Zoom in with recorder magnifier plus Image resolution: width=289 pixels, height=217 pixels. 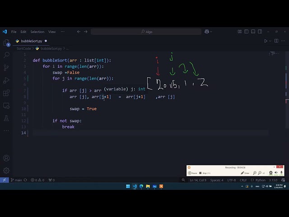pos(255,173)
